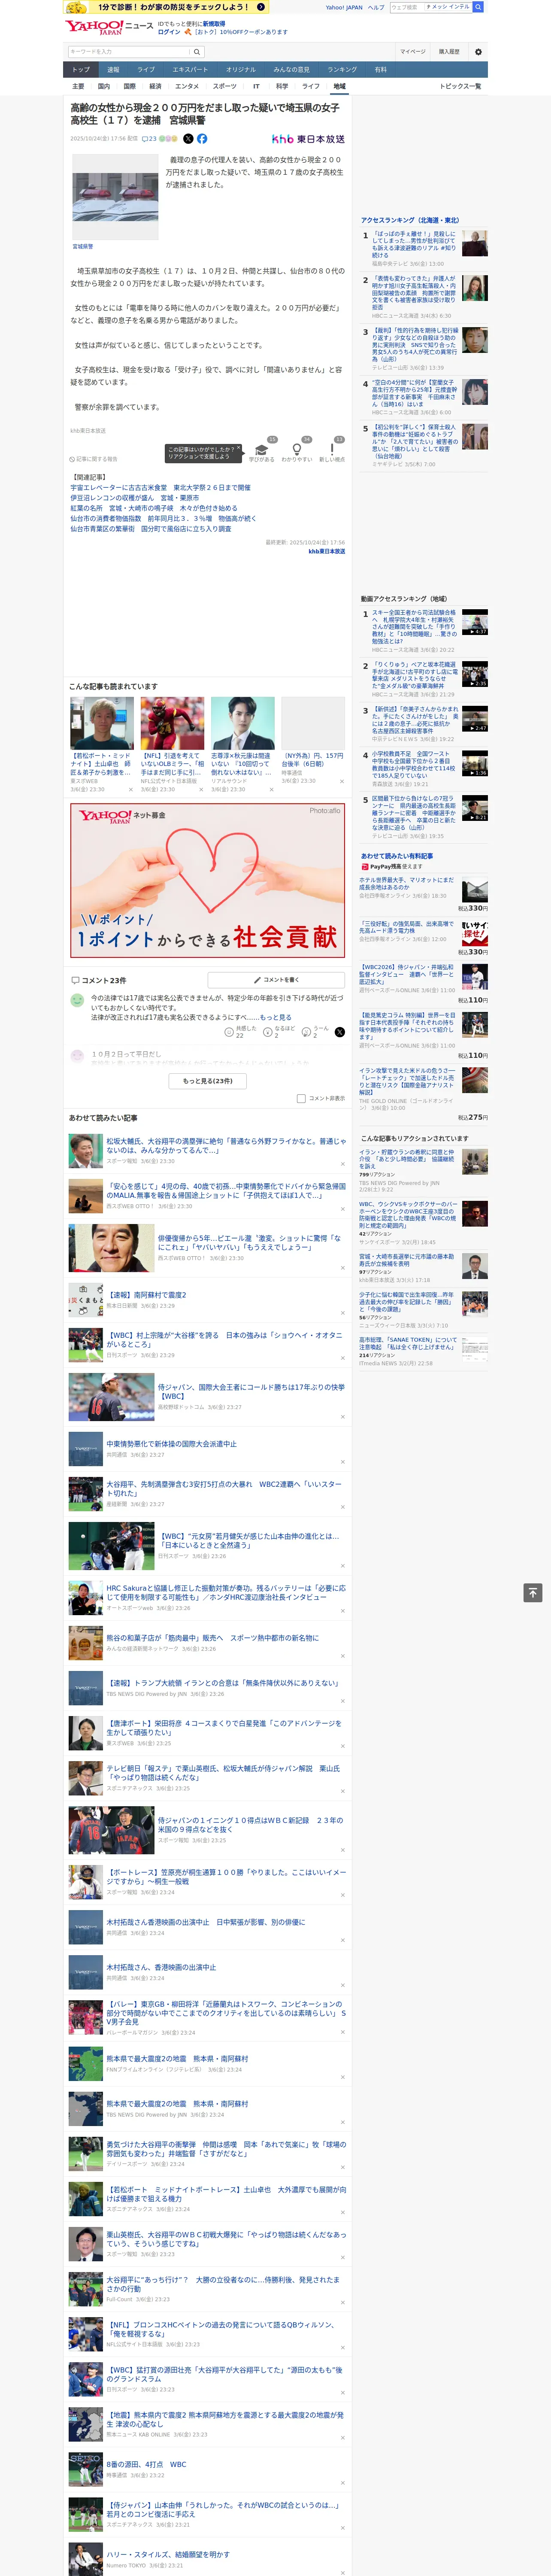Open the 有料 navigation tab
The height and width of the screenshot is (2576, 551).
click(x=380, y=70)
